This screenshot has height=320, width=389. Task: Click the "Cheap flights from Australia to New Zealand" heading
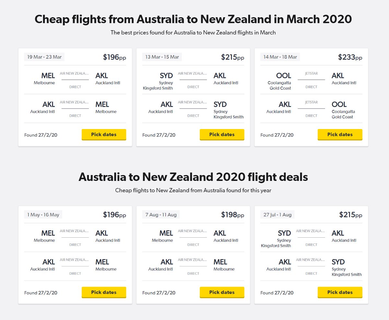[193, 19]
